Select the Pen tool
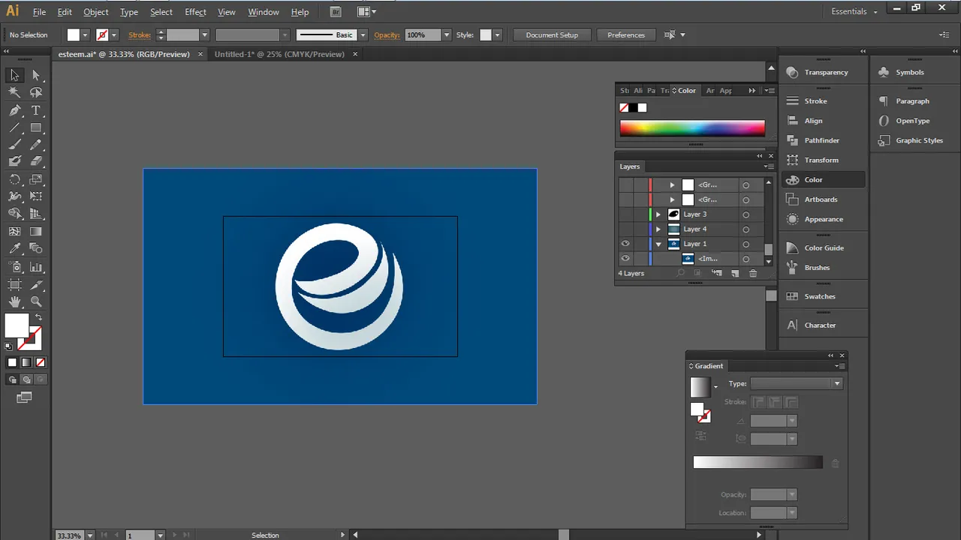The height and width of the screenshot is (540, 961). (x=14, y=110)
